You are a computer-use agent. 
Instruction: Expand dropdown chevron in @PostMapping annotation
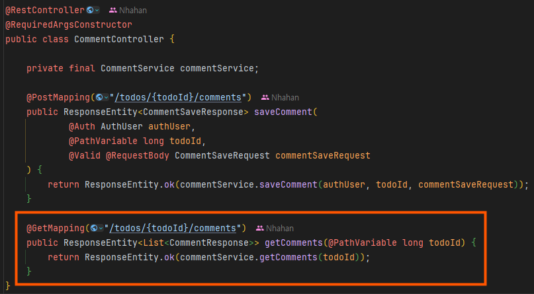pos(107,98)
